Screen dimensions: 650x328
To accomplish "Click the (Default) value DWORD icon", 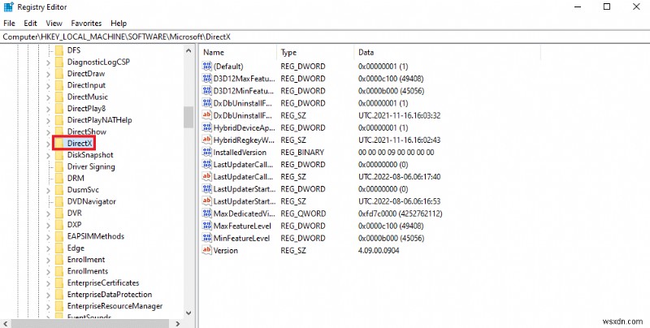I will coord(206,67).
